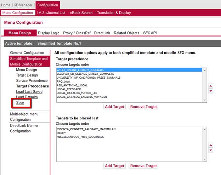The height and width of the screenshot is (175, 221).
Task: Click the Load Last Saved link
Action: click(29, 92)
